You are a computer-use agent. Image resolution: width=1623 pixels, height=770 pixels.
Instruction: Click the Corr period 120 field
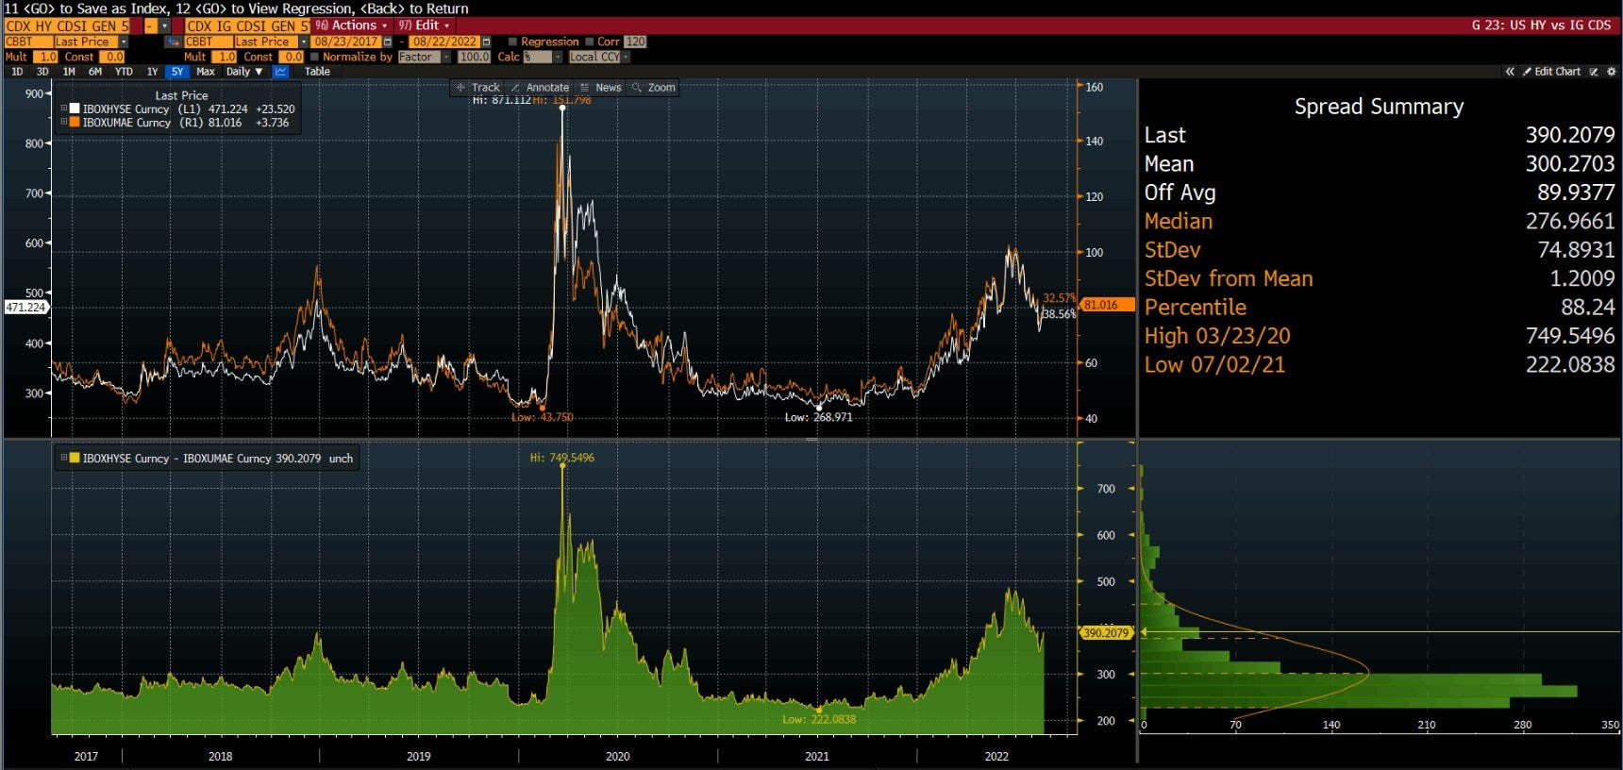click(635, 42)
